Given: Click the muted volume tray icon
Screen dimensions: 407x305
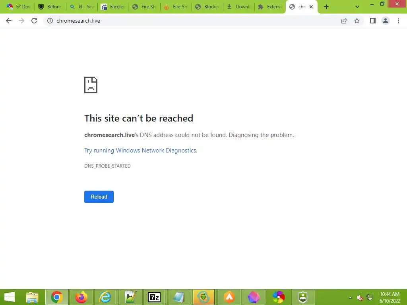Looking at the screenshot, I should coord(360,297).
